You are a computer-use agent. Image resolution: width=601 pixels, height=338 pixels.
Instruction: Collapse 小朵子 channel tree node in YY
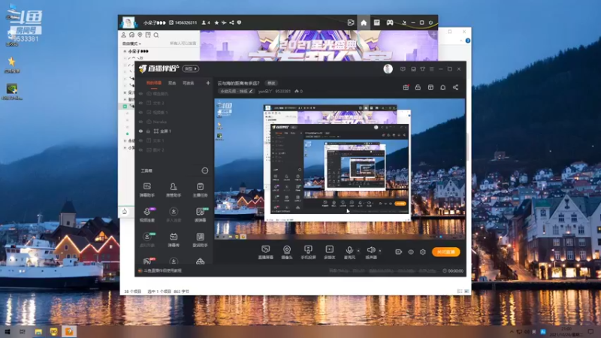(125, 51)
